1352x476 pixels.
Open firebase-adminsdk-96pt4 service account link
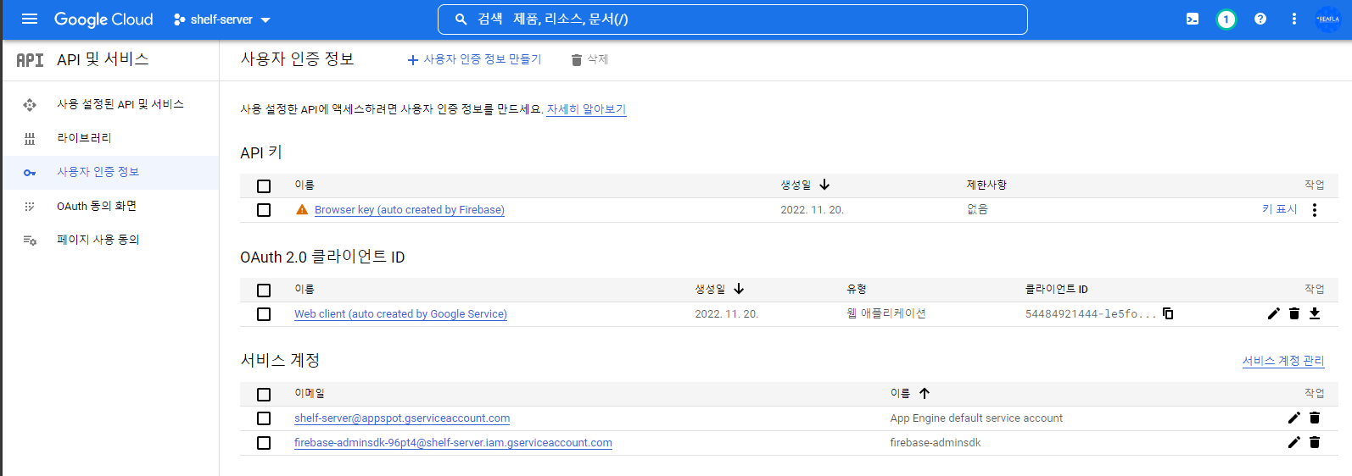click(453, 443)
